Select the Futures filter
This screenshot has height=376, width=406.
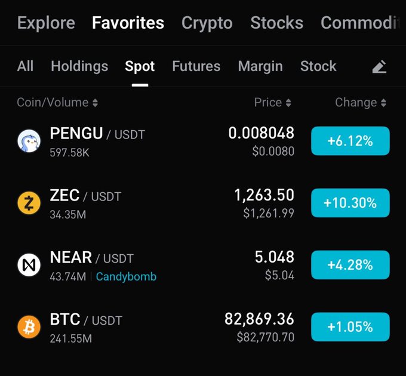point(196,66)
